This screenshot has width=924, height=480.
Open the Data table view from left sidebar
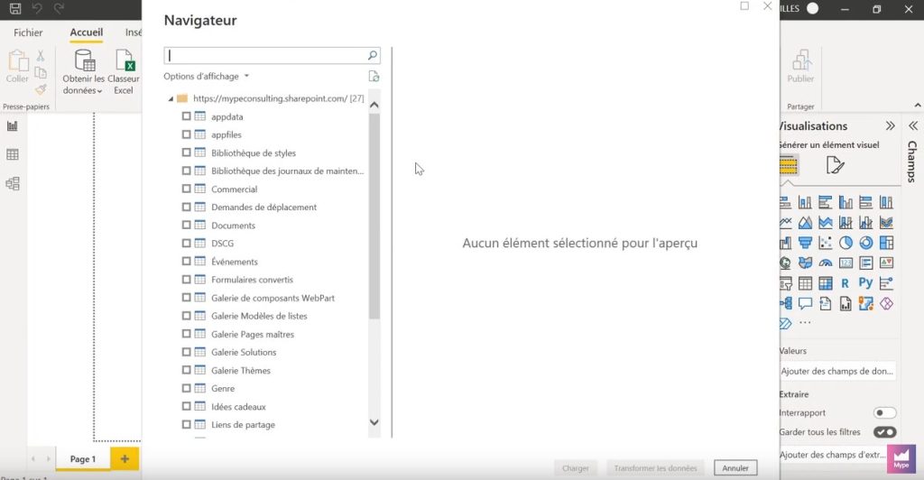13,154
